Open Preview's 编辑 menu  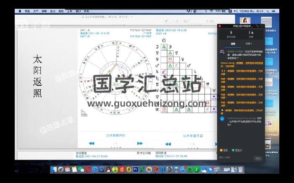pyautogui.click(x=44, y=11)
